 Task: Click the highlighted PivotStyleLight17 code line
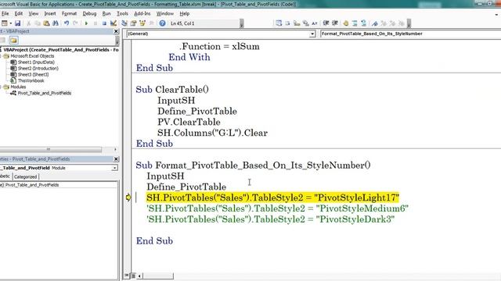click(x=272, y=197)
